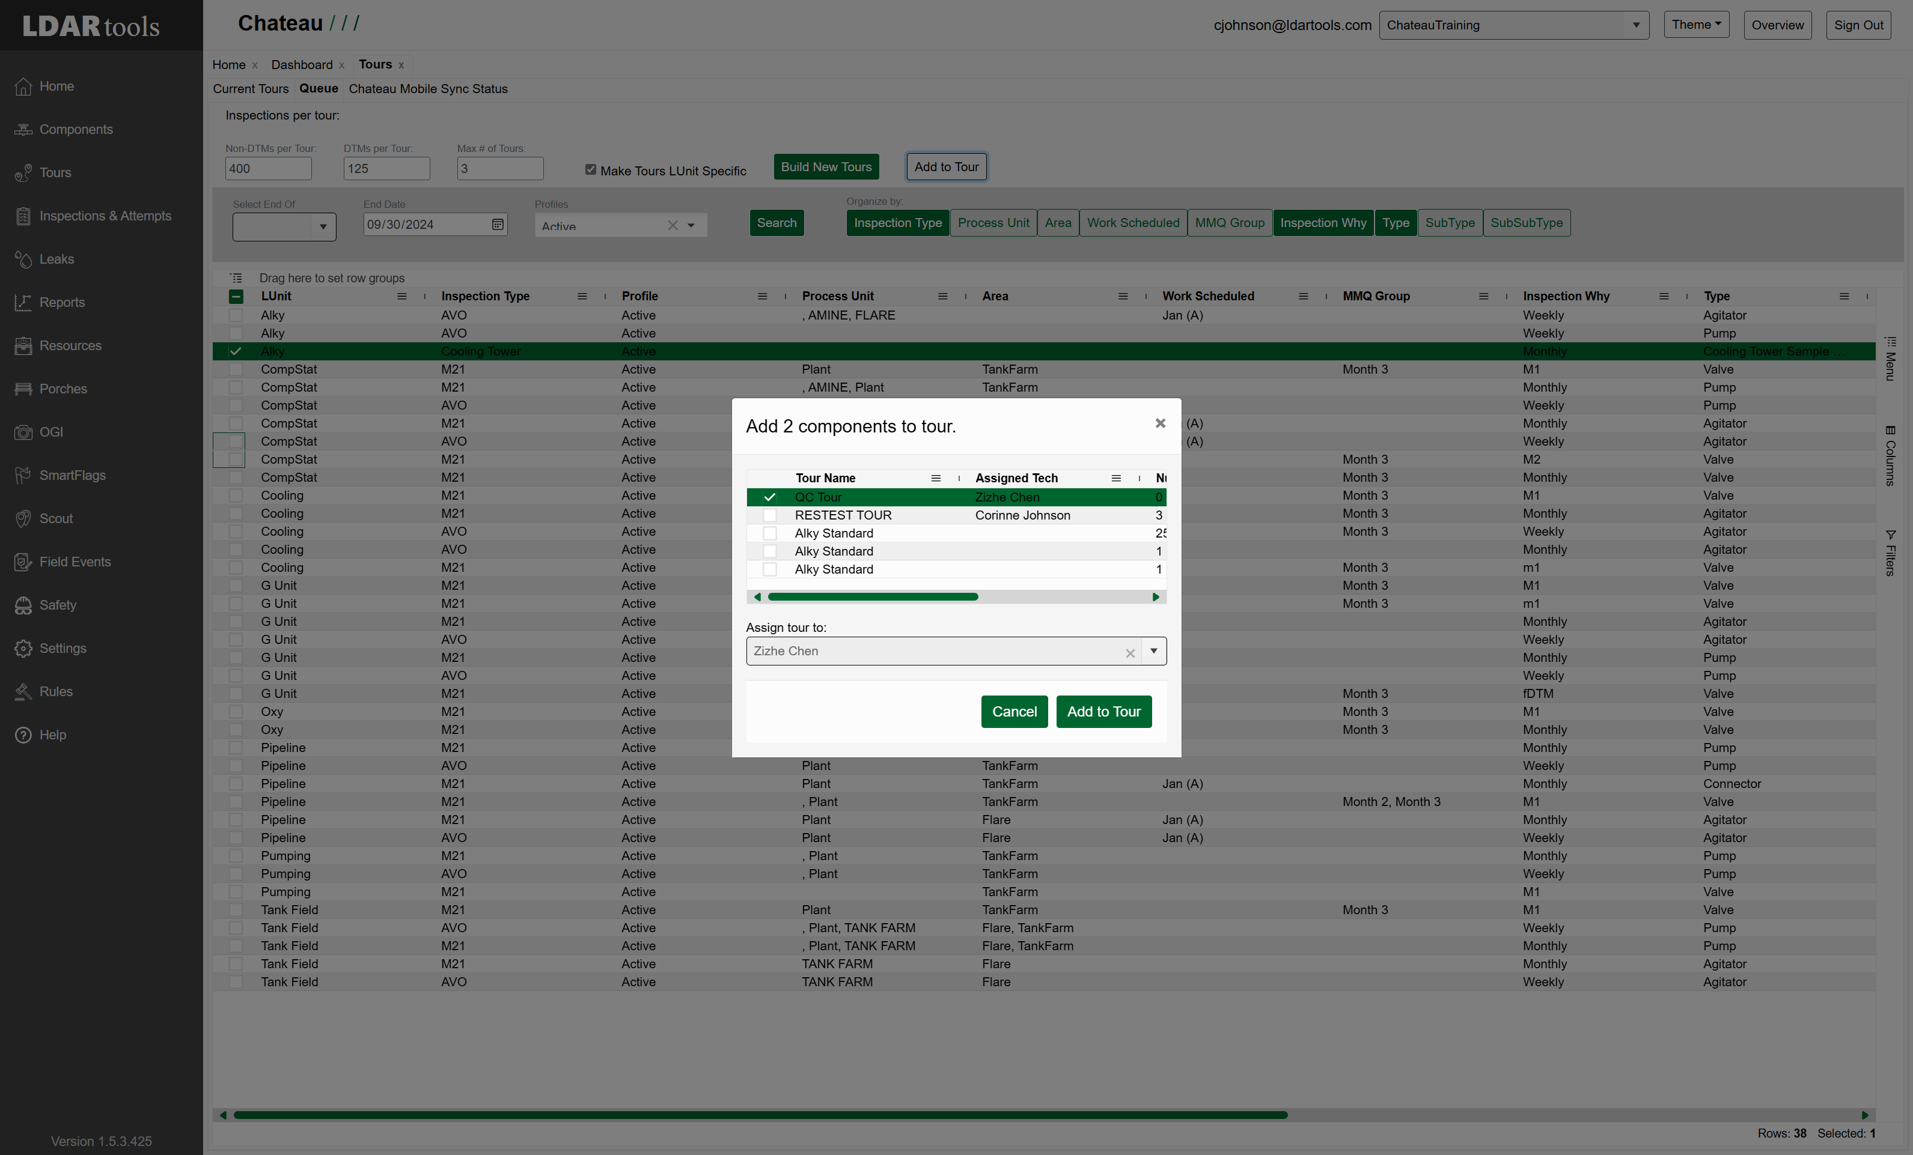Open the OGI camera icon
This screenshot has height=1155, width=1913.
23,432
